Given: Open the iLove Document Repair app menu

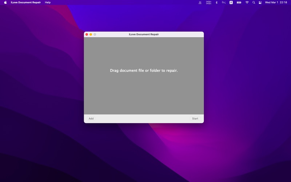Looking at the screenshot, I should (x=26, y=3).
